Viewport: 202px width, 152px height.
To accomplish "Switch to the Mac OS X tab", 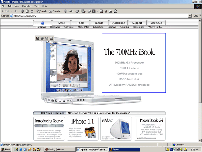I will [156, 23].
